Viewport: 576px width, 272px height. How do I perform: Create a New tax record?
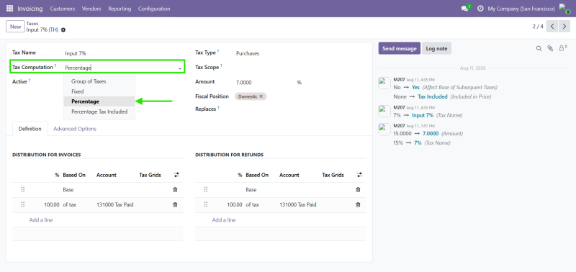point(15,27)
